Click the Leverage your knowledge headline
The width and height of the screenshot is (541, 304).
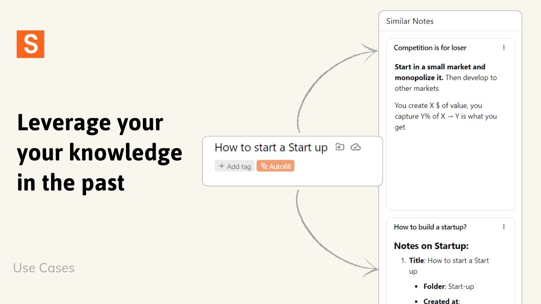coord(100,153)
